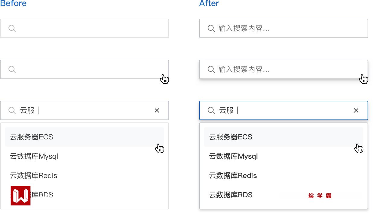Choose 云数据库Mysql in After suggestions

(233, 156)
